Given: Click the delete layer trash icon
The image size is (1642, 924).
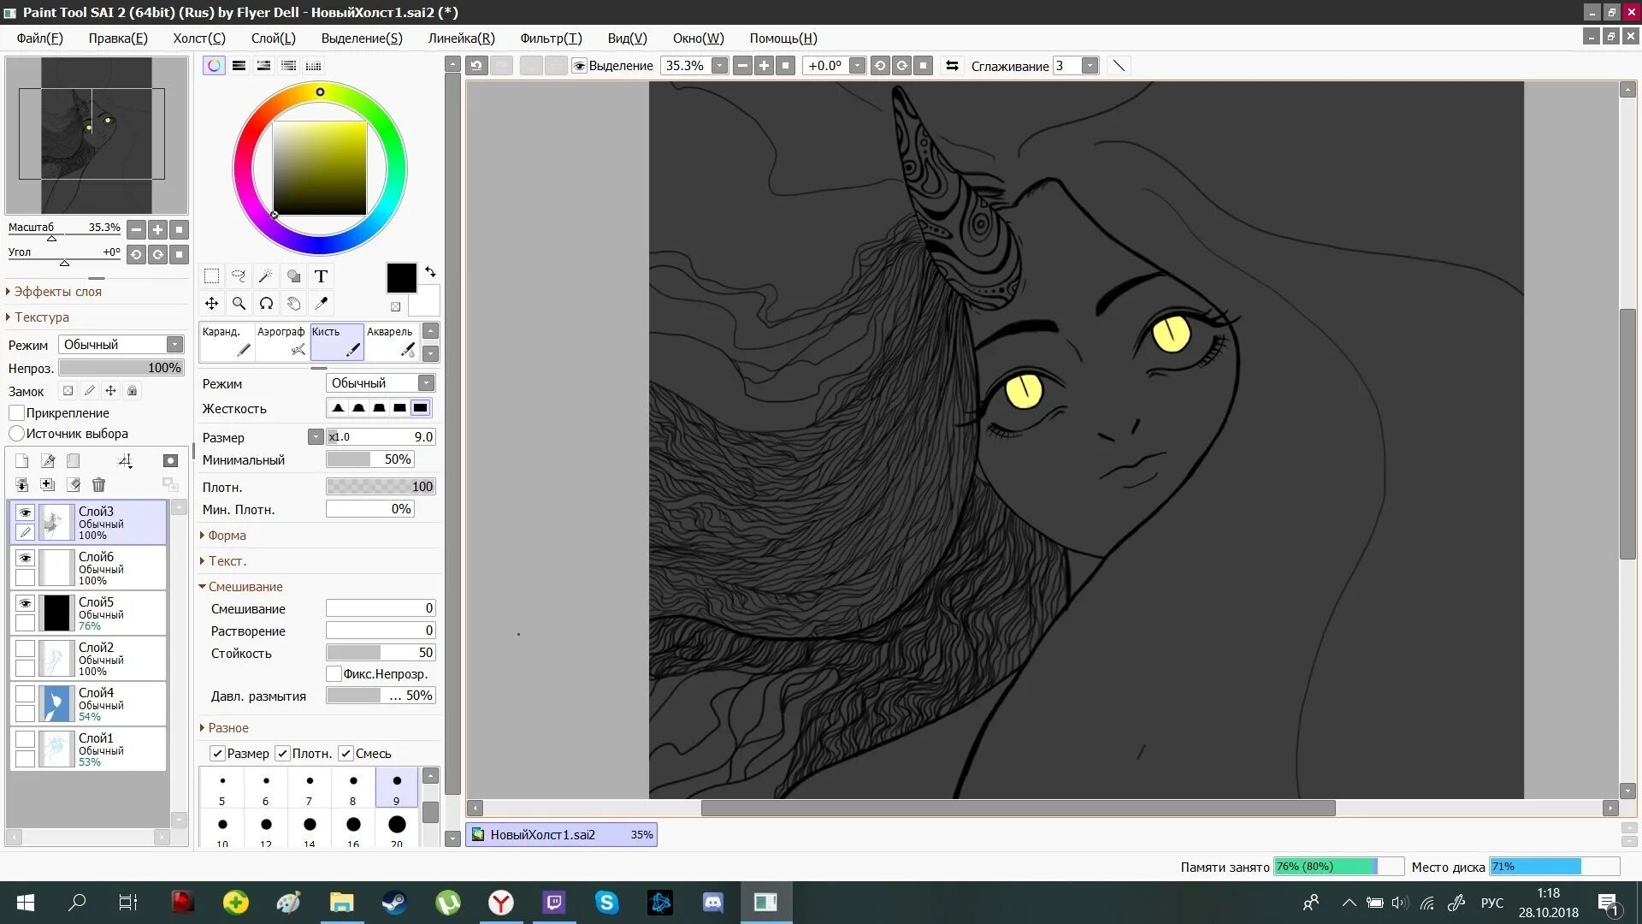Looking at the screenshot, I should (98, 485).
